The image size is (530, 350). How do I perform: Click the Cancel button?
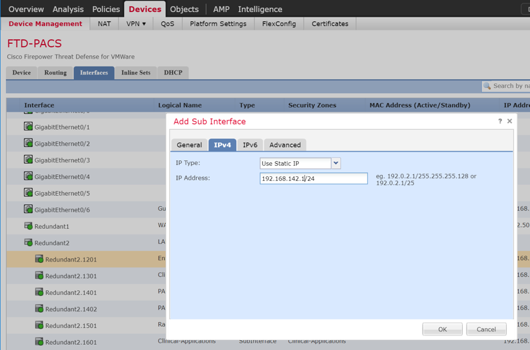tap(486, 329)
